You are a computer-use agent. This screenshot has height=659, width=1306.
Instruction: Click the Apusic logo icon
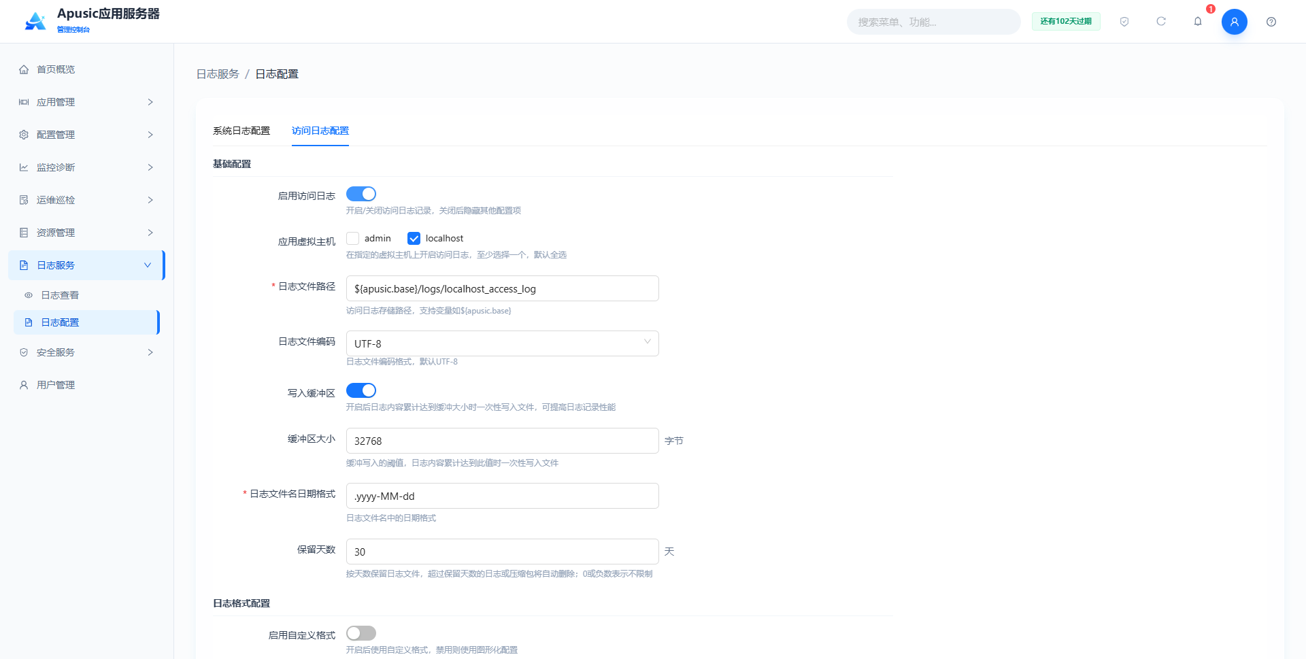pos(35,22)
